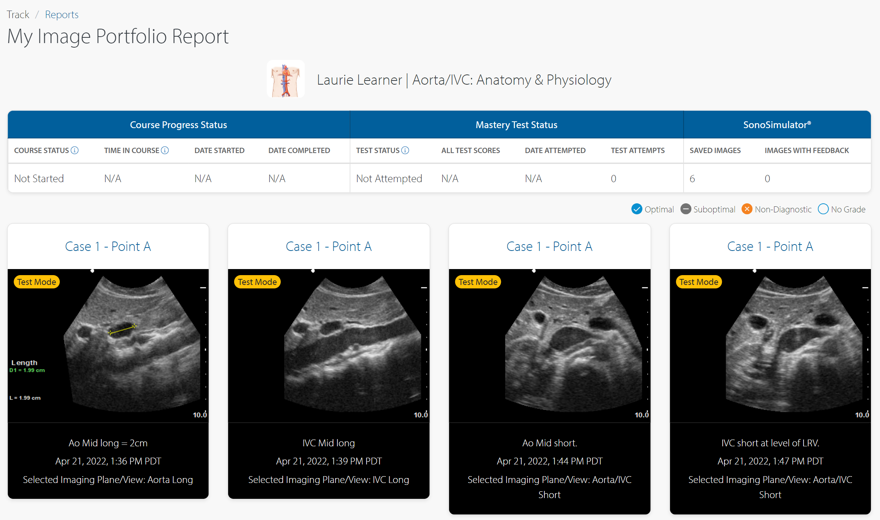Screen dimensions: 880x520
Task: Open the Ao Mid long ultrasound thumbnail
Action: 108,346
